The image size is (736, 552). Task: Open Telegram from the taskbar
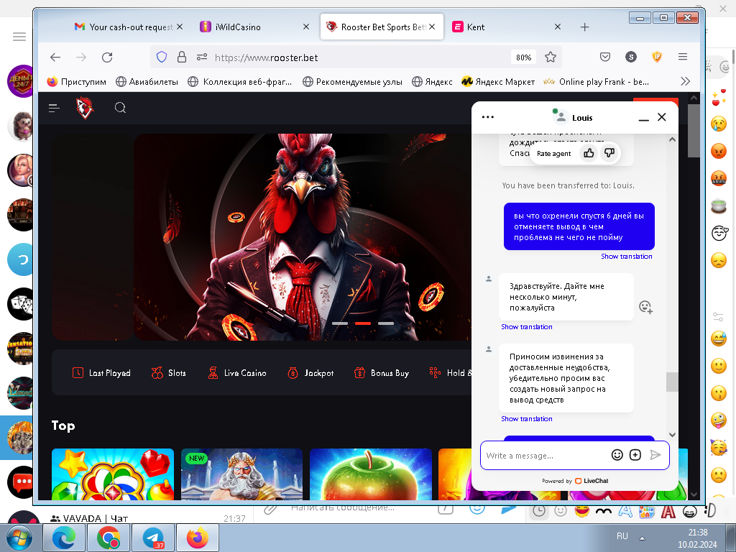(153, 538)
